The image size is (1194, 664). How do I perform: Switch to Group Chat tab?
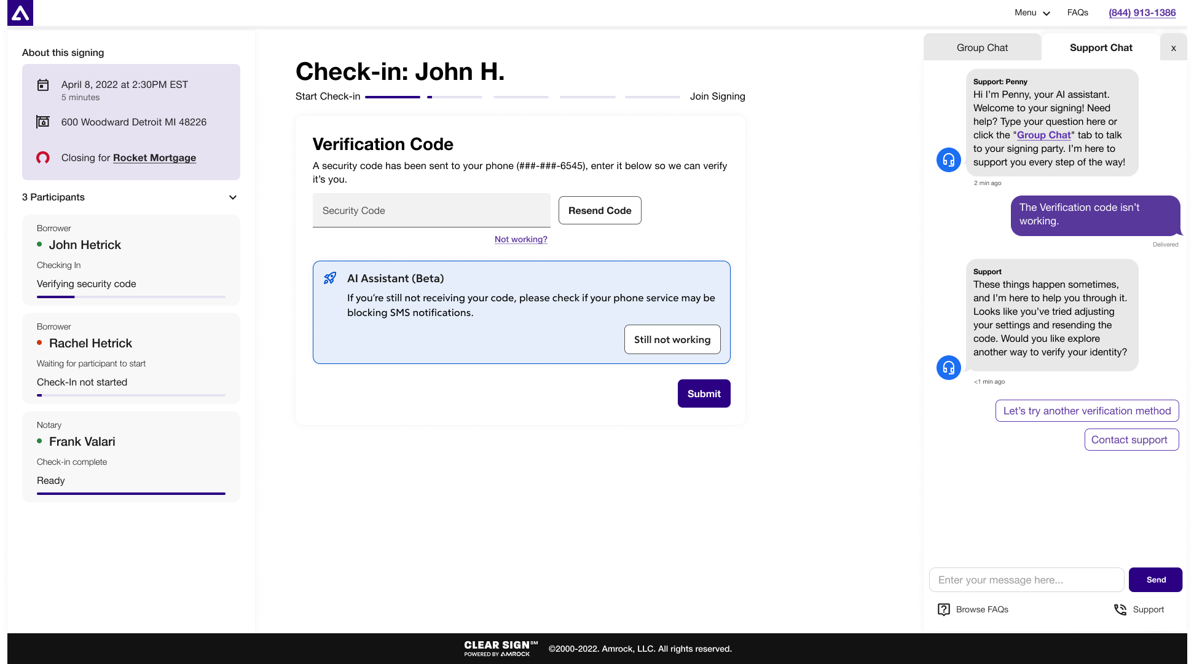pos(981,47)
